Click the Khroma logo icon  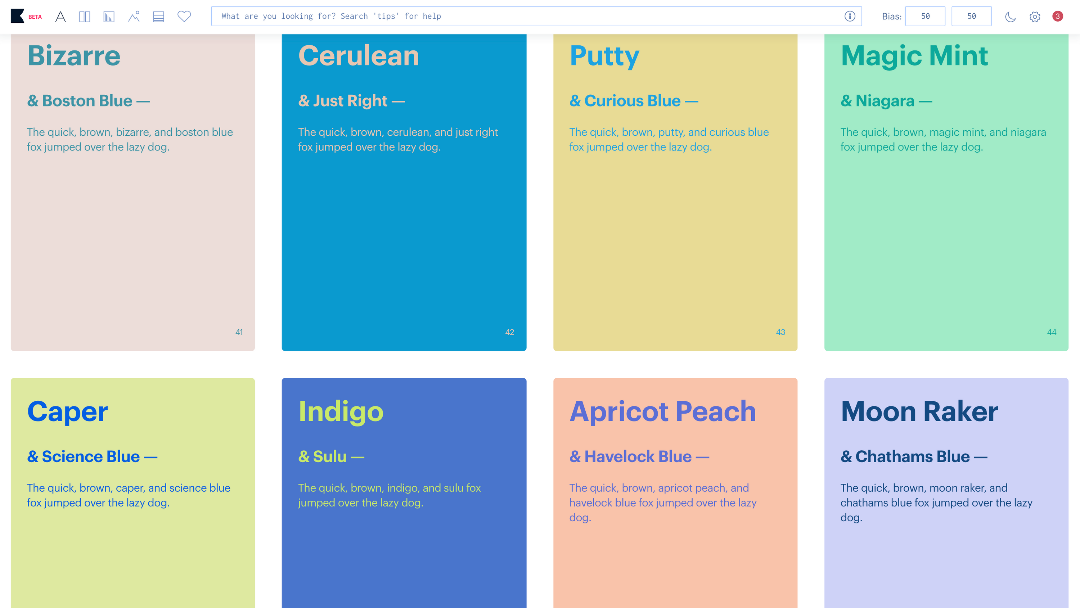[17, 16]
